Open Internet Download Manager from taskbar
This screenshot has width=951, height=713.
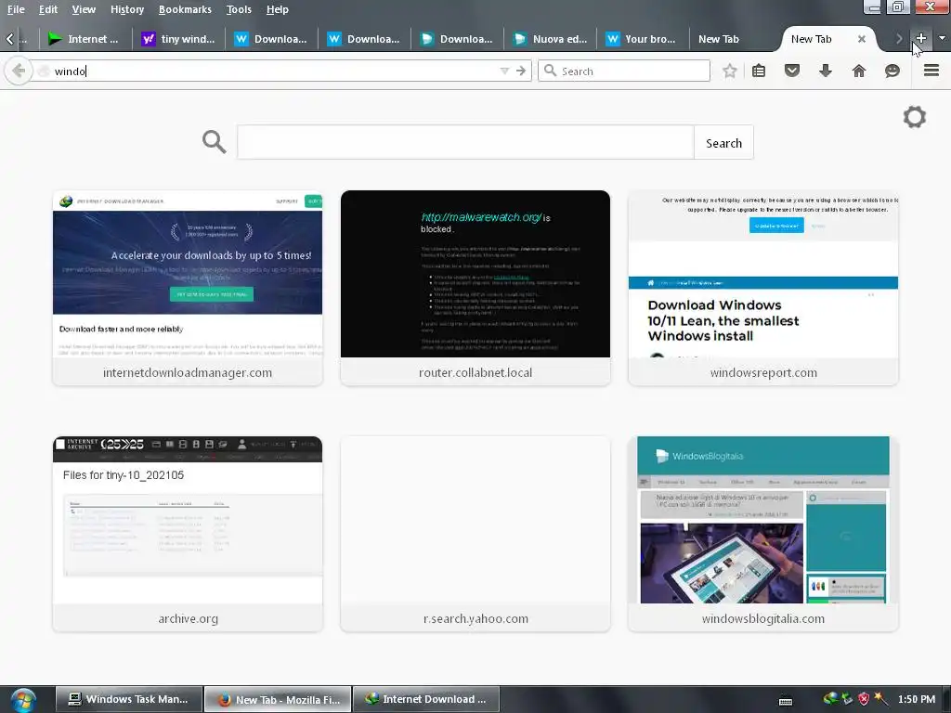click(x=426, y=699)
